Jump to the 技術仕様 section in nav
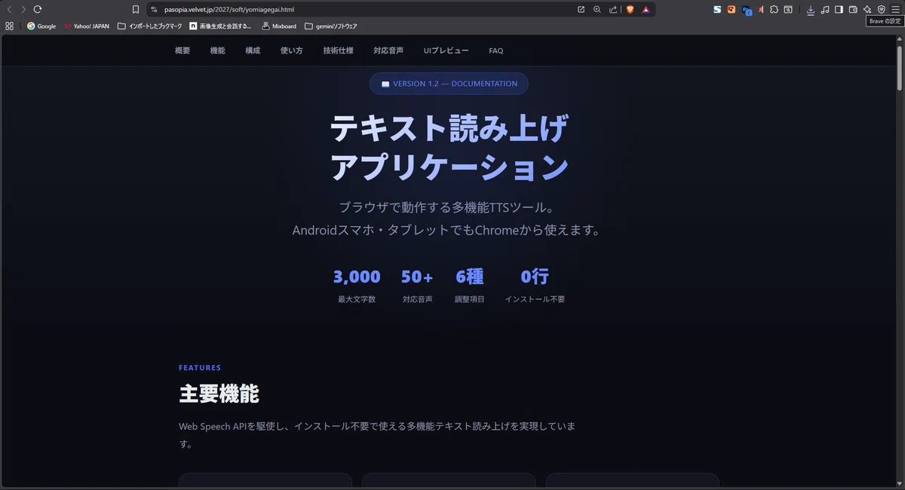The image size is (905, 490). (x=338, y=51)
